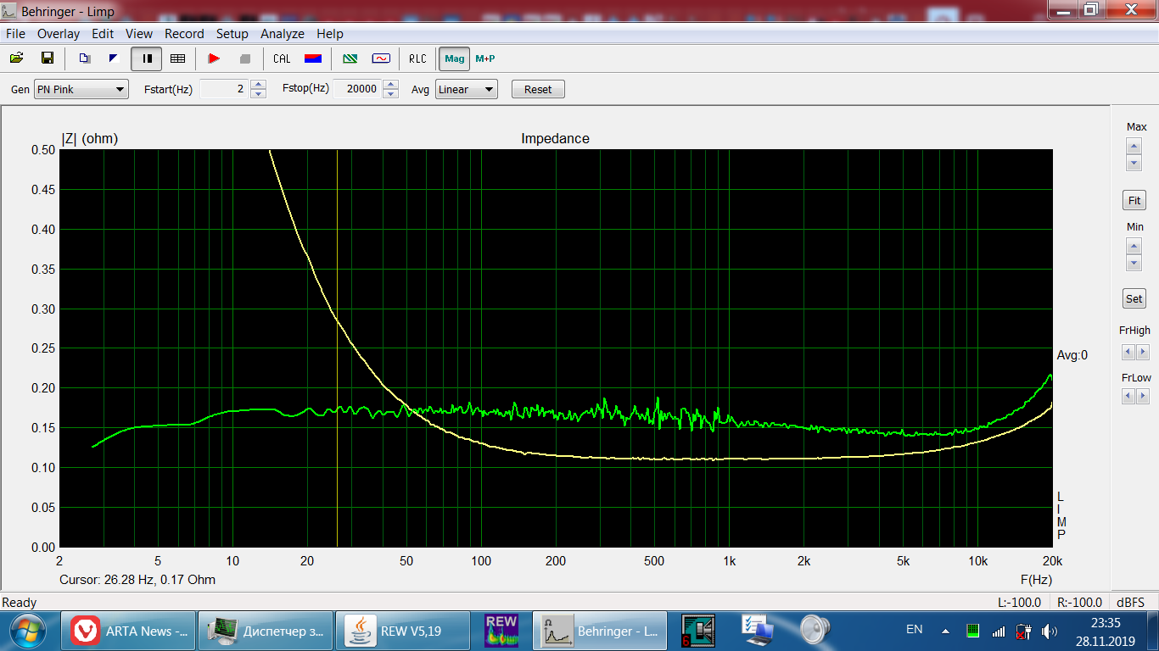The width and height of the screenshot is (1159, 651).
Task: Click the FrLow left arrow
Action: pos(1128,396)
